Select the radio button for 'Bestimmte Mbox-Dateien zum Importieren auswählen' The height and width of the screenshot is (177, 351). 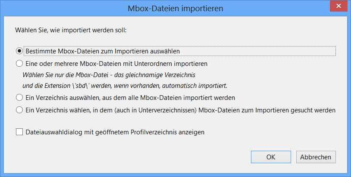[x=19, y=51]
